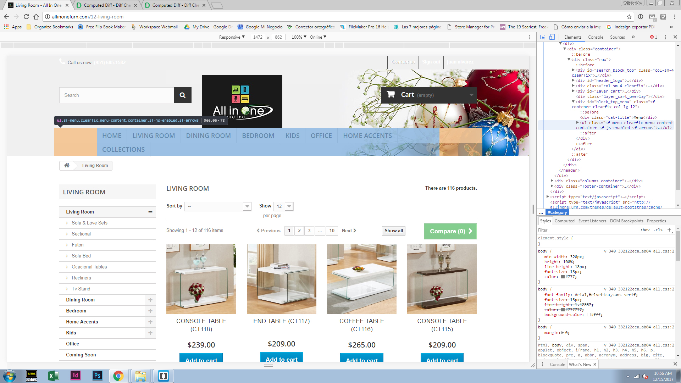Image resolution: width=681 pixels, height=383 pixels.
Task: Click the Show all button
Action: (394, 231)
